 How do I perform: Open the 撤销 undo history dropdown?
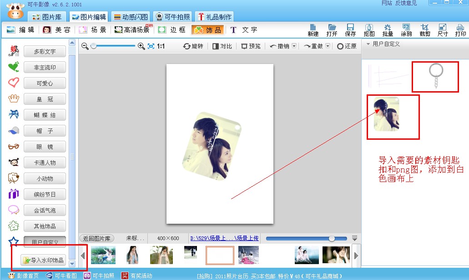pos(294,46)
